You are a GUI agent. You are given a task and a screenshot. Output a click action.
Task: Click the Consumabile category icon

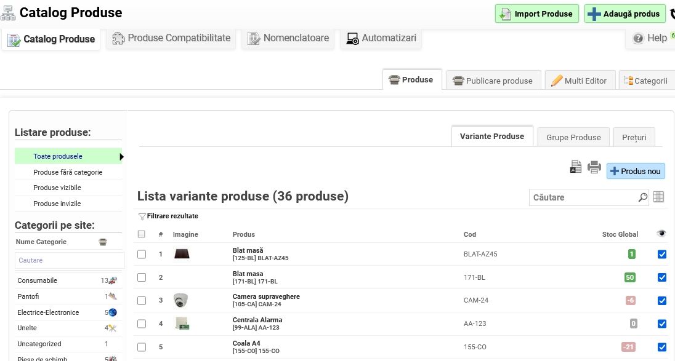(113, 280)
